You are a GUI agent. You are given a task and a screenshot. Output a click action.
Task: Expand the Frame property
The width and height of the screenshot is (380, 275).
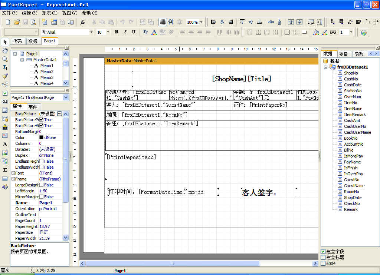(x=13, y=179)
